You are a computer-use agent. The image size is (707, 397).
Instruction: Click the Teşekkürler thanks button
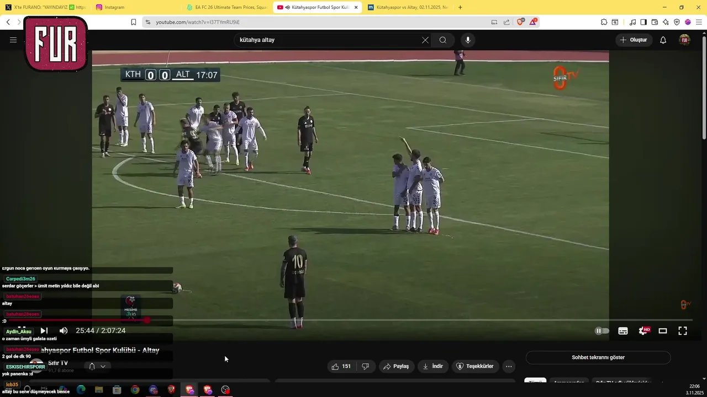pos(475,366)
